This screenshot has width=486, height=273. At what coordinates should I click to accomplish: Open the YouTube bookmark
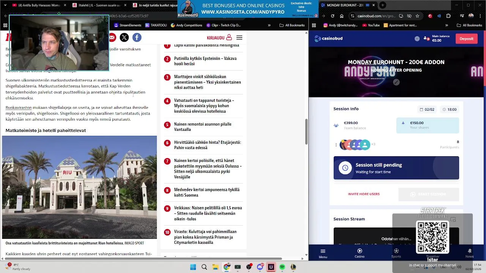[x=371, y=25]
